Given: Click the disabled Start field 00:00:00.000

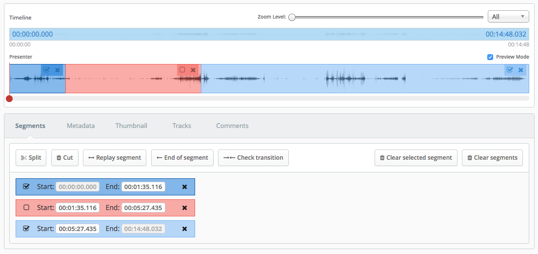Looking at the screenshot, I should pyautogui.click(x=78, y=187).
